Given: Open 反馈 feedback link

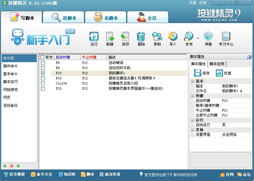Looking at the screenshot, I should [x=203, y=3].
